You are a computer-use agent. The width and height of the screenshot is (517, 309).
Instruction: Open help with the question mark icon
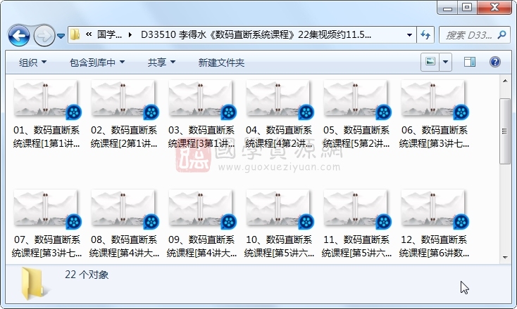(x=495, y=62)
